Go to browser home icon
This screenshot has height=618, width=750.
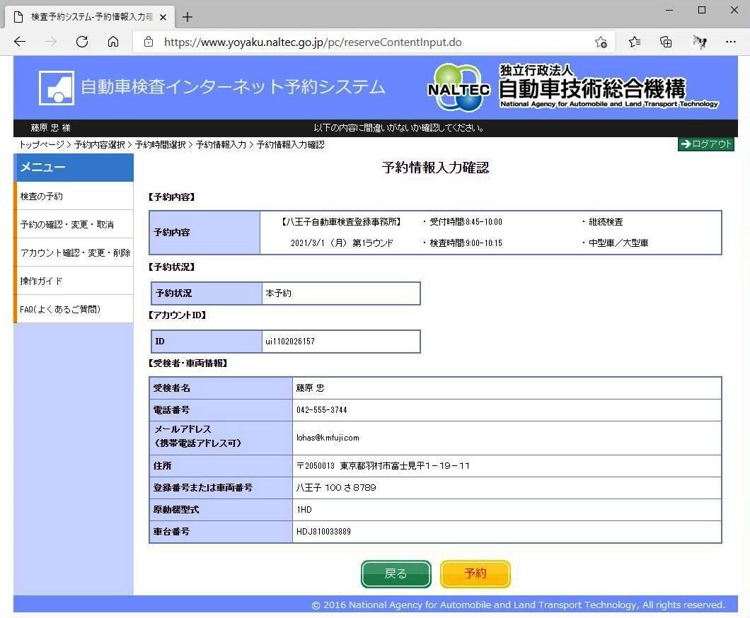[113, 42]
